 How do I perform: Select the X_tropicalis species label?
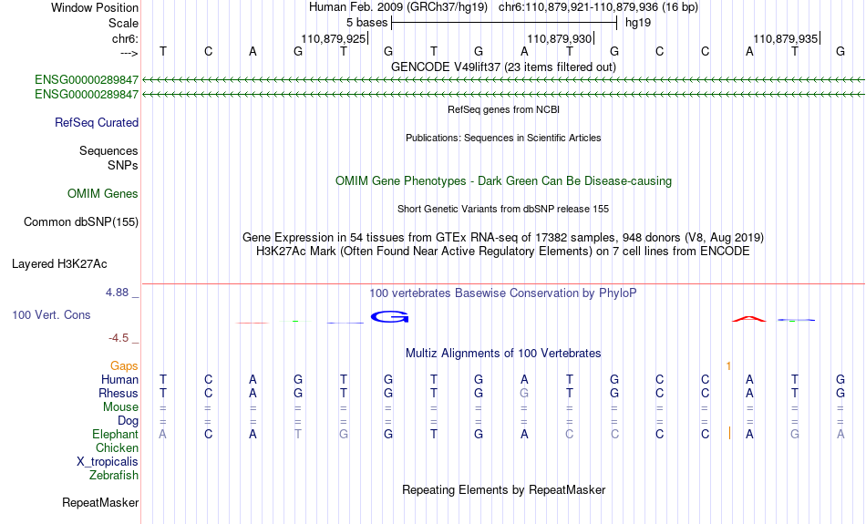tap(108, 462)
